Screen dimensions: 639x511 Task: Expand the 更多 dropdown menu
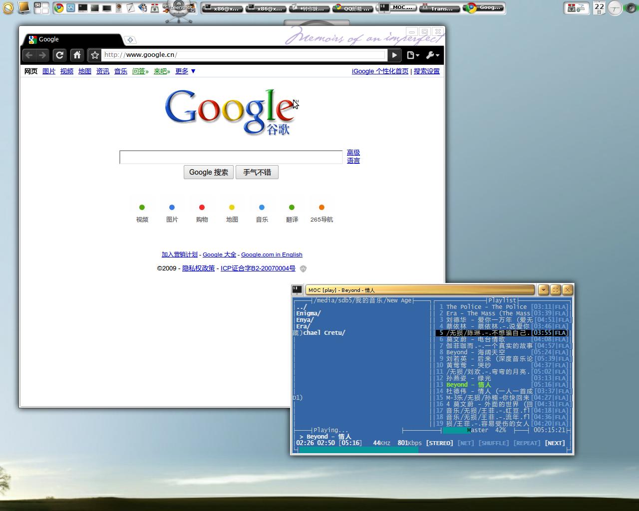coord(185,71)
